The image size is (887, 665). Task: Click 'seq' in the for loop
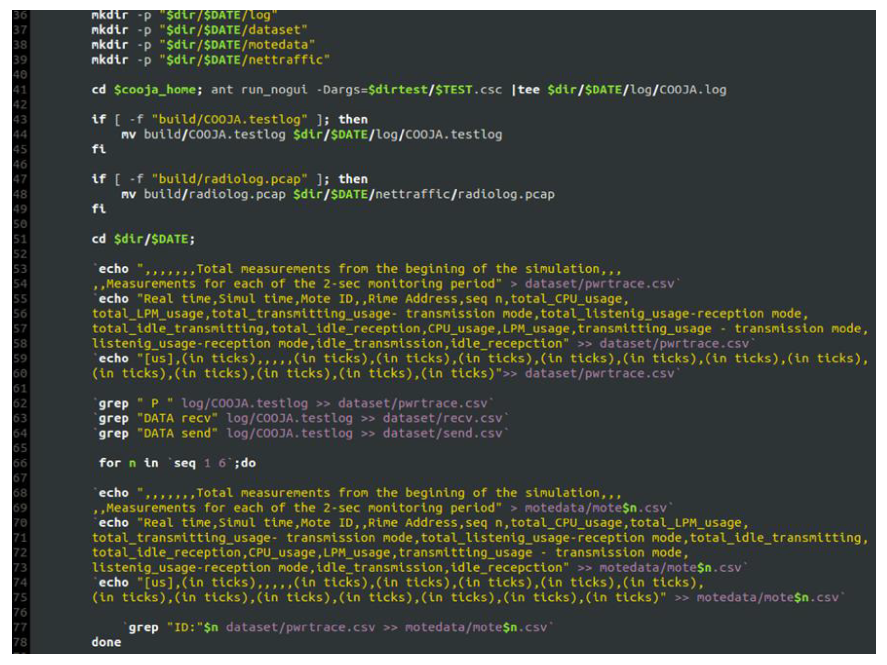tap(184, 464)
